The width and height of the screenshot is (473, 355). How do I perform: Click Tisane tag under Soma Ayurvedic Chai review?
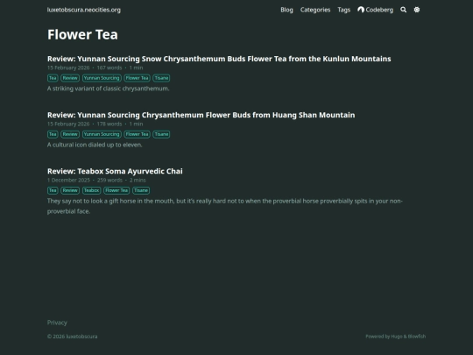pos(141,190)
